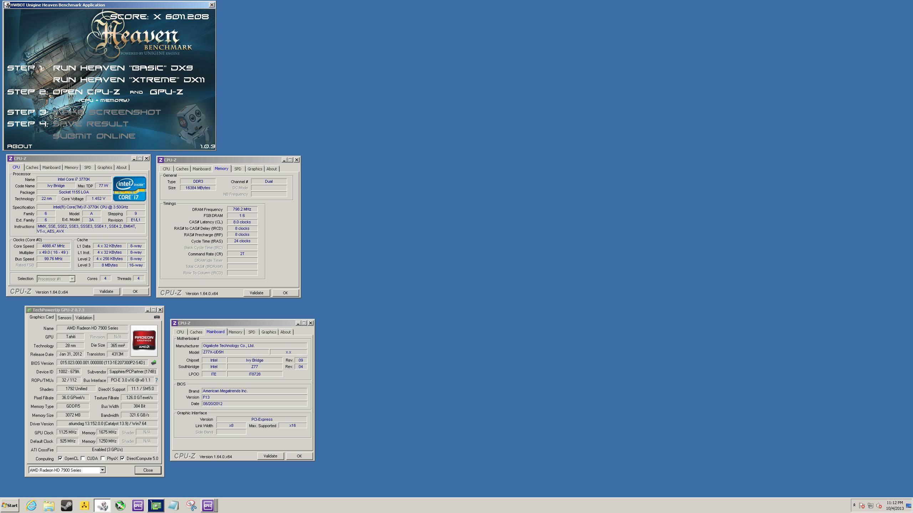Open network status tray icon
Screen dimensions: 913x513
click(871, 506)
